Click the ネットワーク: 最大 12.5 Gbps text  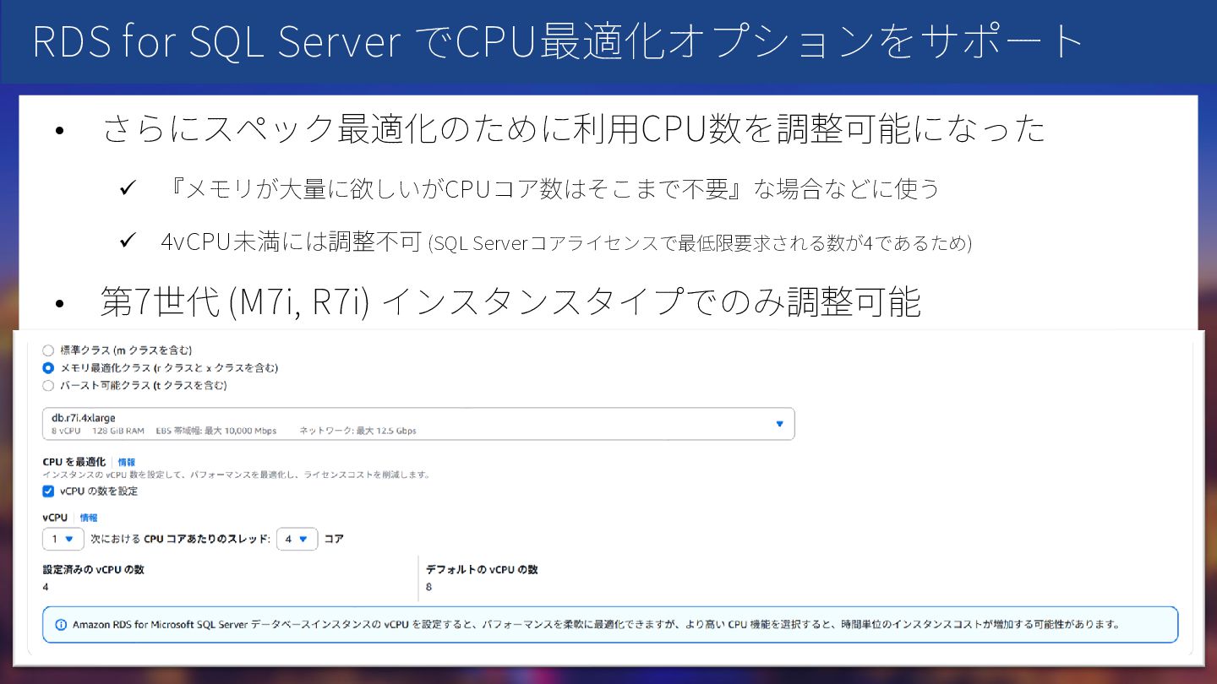point(357,431)
